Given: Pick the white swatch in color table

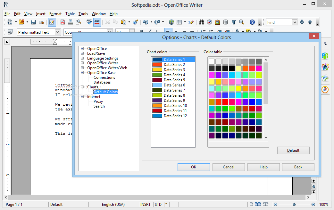Looking at the screenshot, I should click(212, 62).
